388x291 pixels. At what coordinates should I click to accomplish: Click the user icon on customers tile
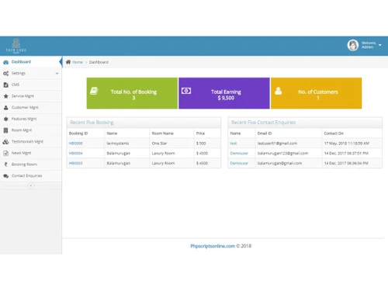[279, 91]
